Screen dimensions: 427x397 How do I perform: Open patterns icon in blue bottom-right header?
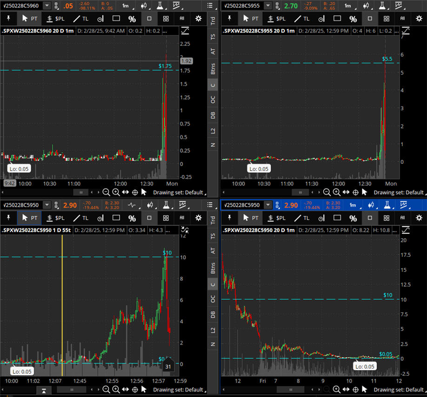point(404,205)
